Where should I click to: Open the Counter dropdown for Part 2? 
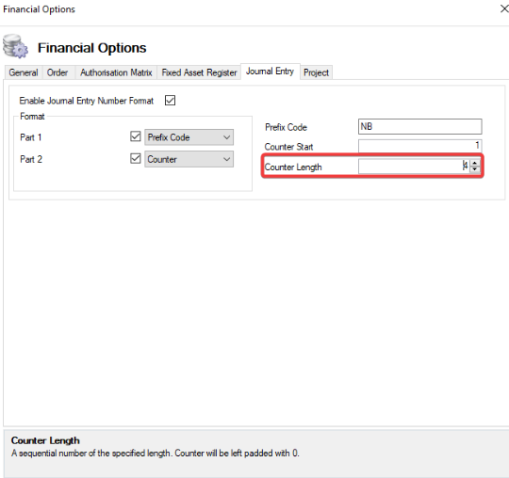coord(189,159)
